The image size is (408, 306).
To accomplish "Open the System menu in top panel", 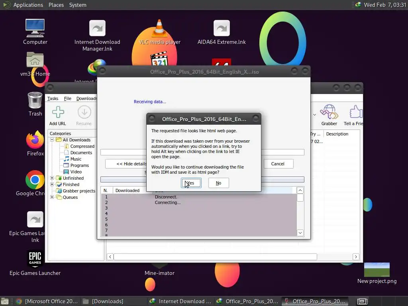I will click(78, 5).
